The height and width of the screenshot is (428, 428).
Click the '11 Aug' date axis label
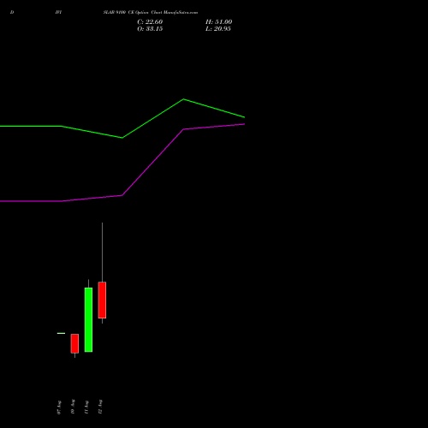pyautogui.click(x=86, y=407)
